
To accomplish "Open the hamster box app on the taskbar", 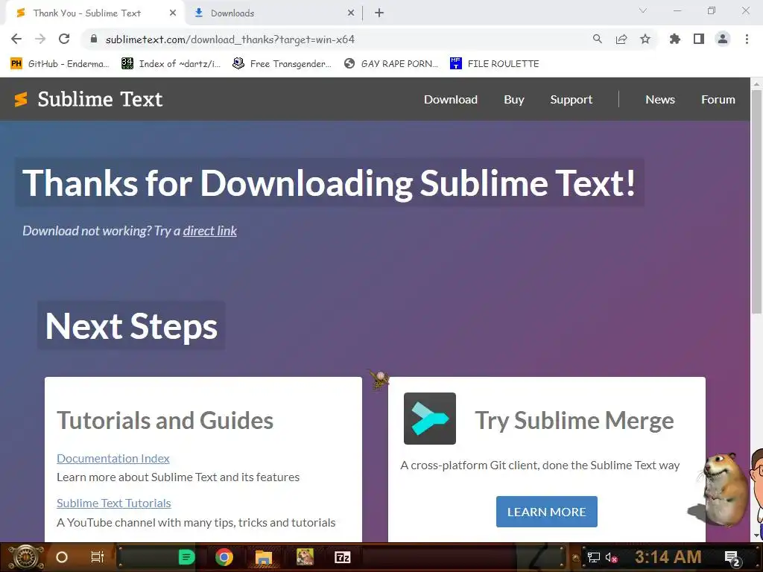I will [x=305, y=557].
